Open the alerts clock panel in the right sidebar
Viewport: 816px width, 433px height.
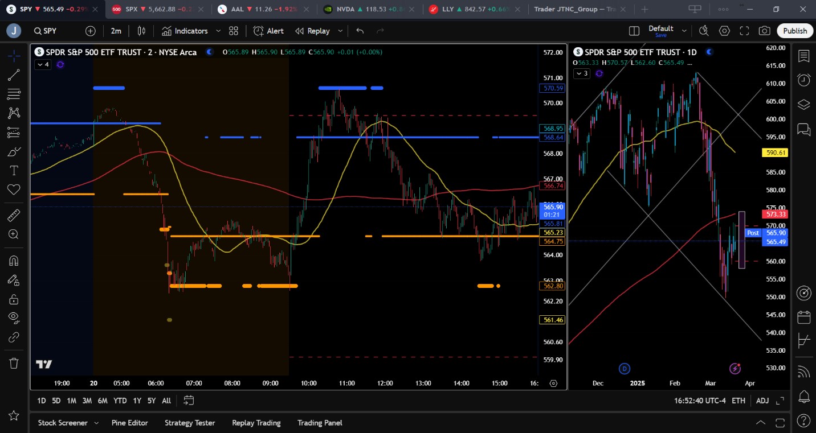pyautogui.click(x=804, y=80)
